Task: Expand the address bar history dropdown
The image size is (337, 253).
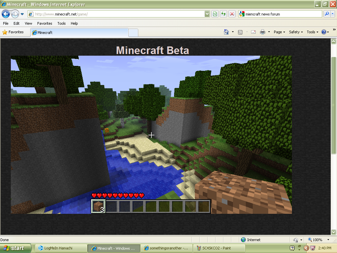Action: [207, 14]
